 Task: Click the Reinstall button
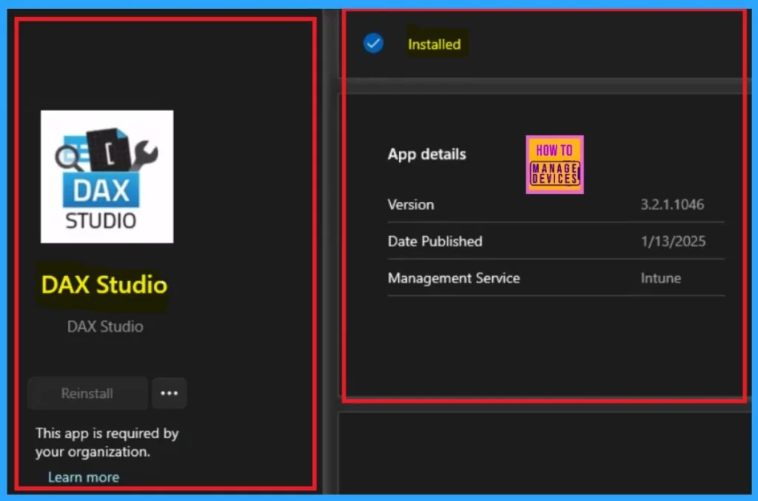point(87,393)
